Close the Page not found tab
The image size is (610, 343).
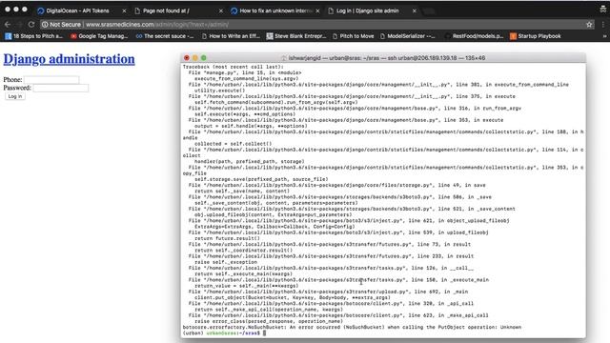(x=221, y=10)
